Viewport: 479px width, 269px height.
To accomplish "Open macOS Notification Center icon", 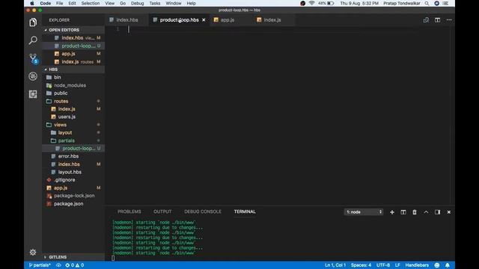I will coord(445,3).
